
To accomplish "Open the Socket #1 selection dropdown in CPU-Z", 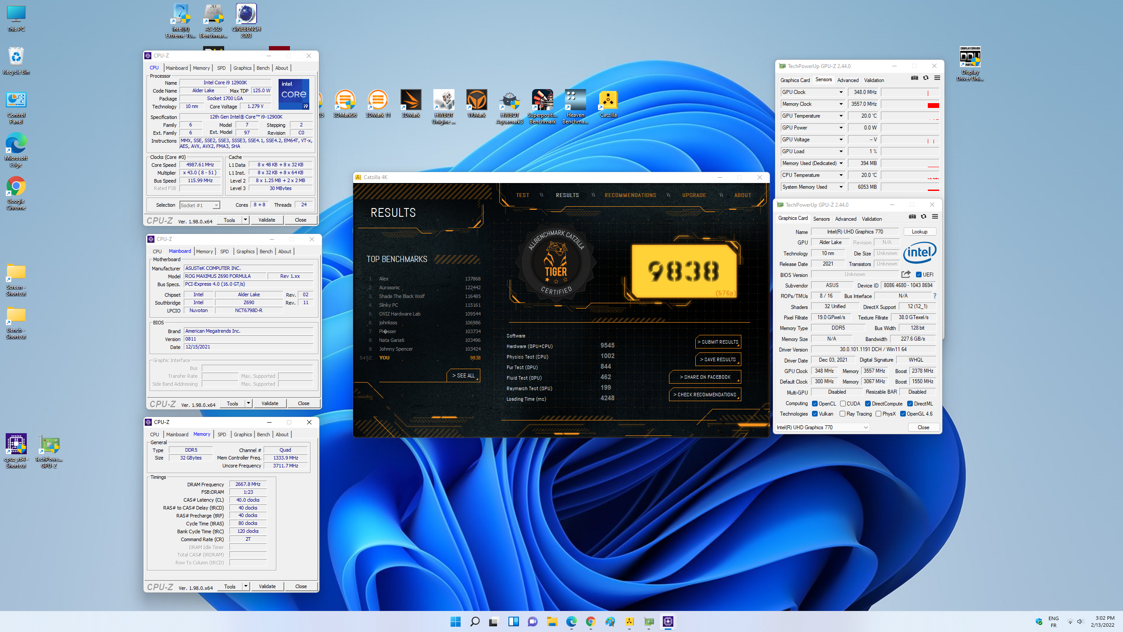I will (x=200, y=205).
